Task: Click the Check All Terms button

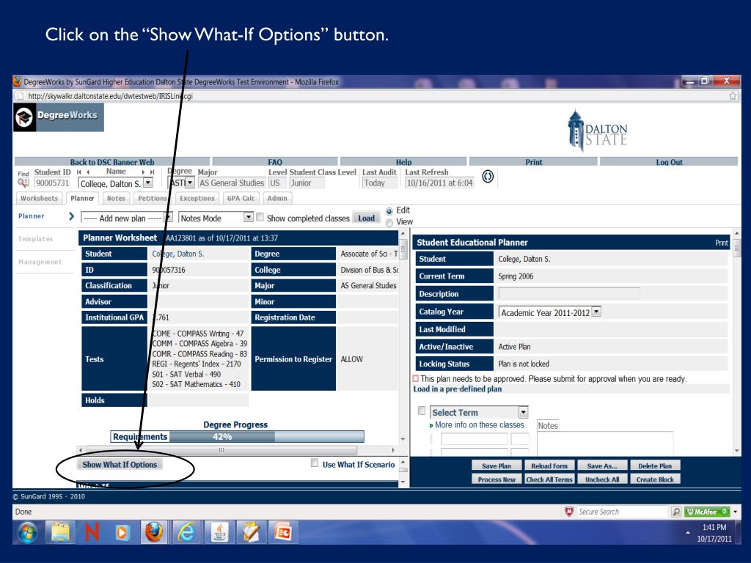Action: click(549, 479)
